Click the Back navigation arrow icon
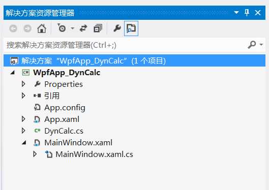 (13, 28)
